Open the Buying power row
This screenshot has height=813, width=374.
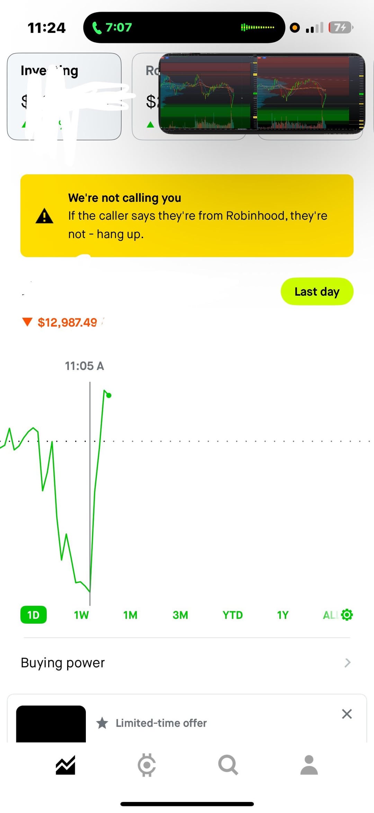[63, 663]
